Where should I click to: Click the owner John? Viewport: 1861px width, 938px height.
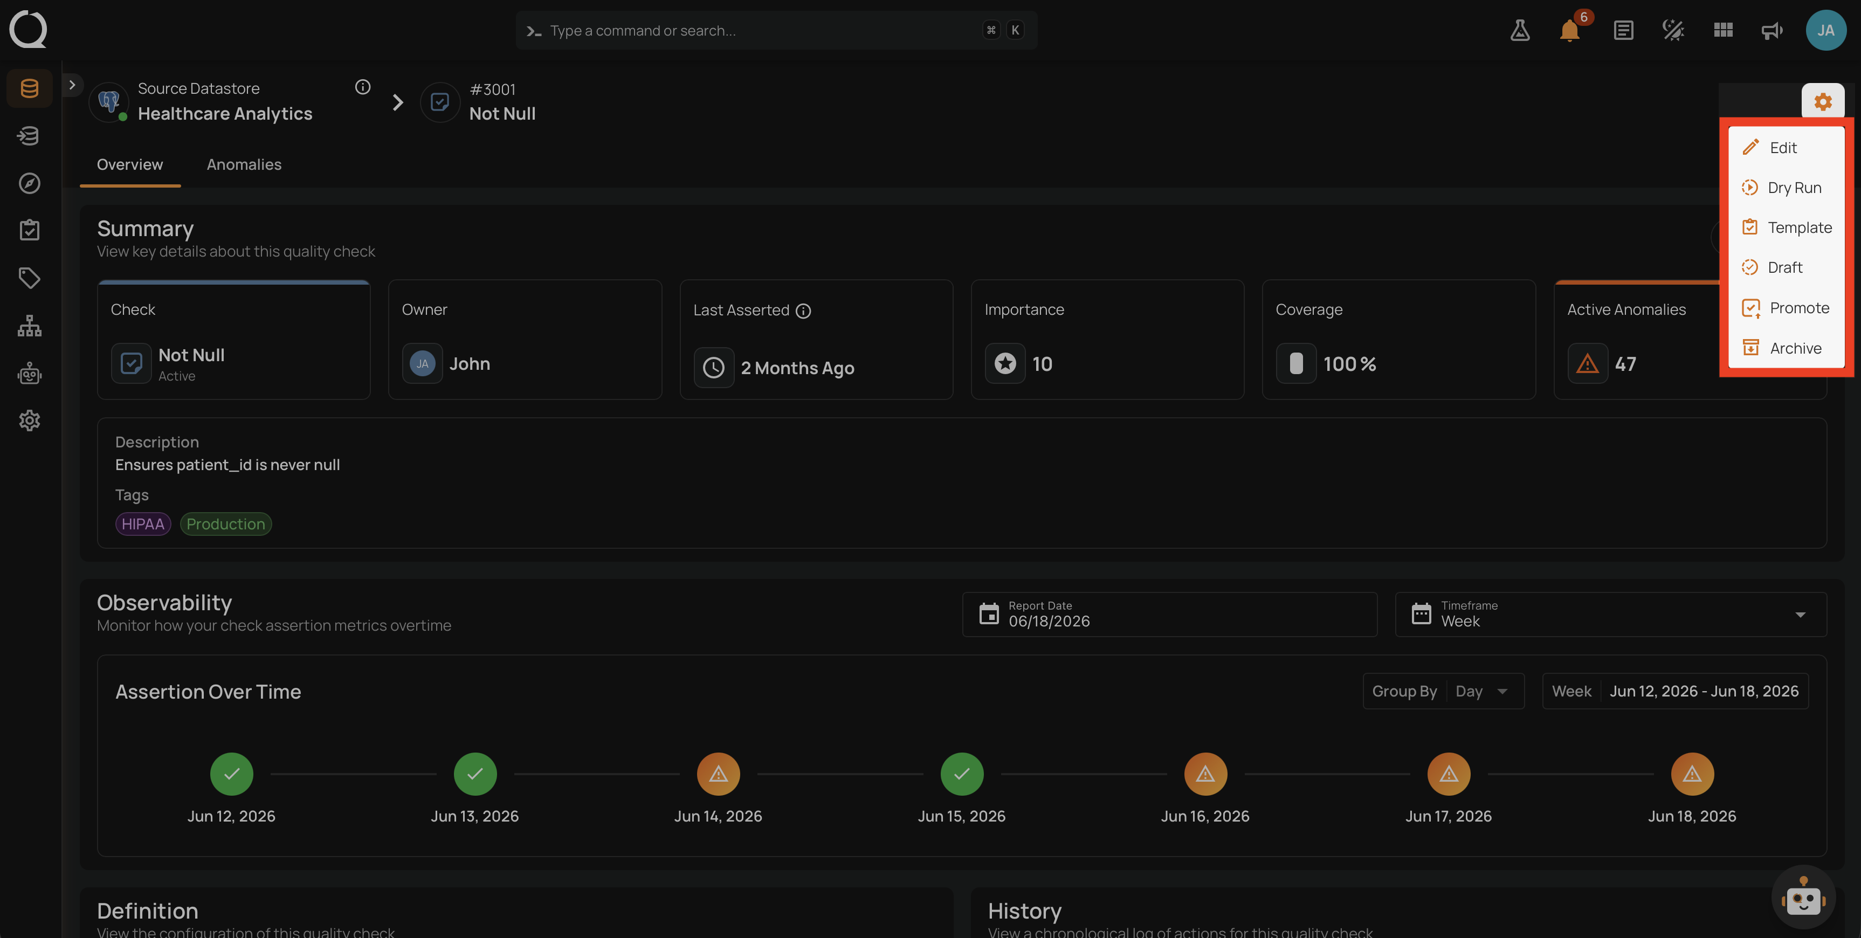pos(470,363)
